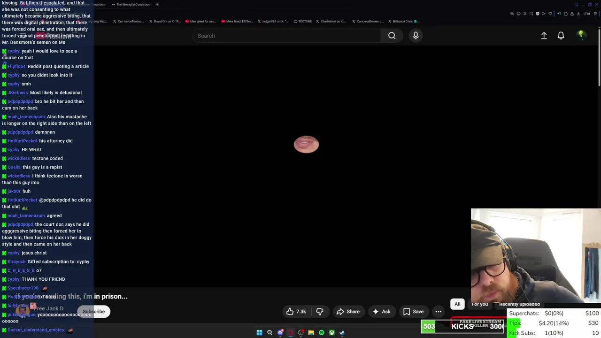This screenshot has width=601, height=338.
Task: Select the For you filter chip
Action: coord(480,304)
